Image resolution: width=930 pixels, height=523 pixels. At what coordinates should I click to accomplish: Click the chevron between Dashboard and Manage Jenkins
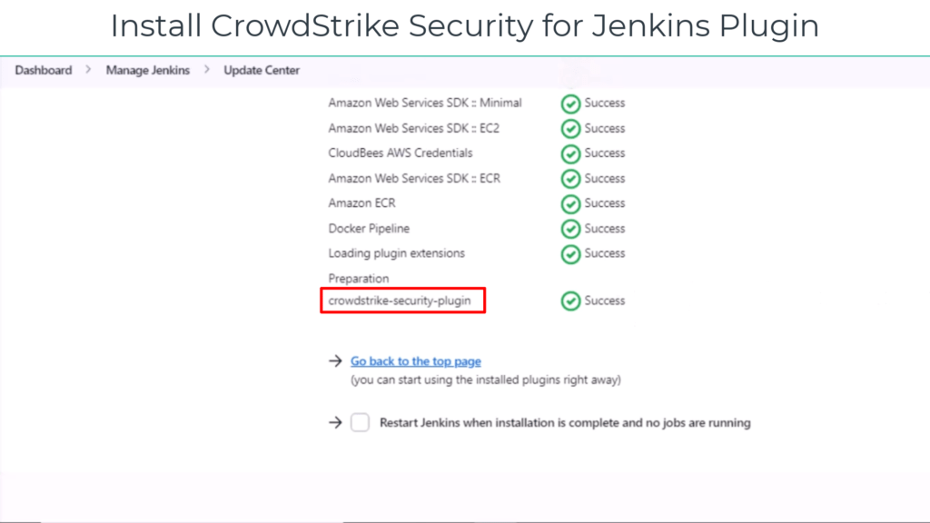click(88, 70)
